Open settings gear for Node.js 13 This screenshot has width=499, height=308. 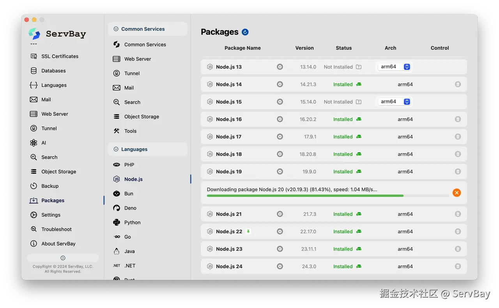coord(280,67)
